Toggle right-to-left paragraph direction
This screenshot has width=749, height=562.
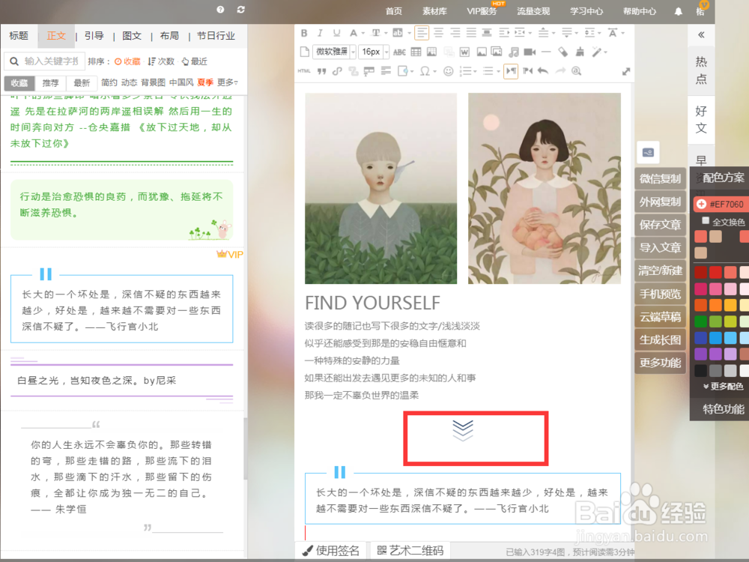[527, 71]
